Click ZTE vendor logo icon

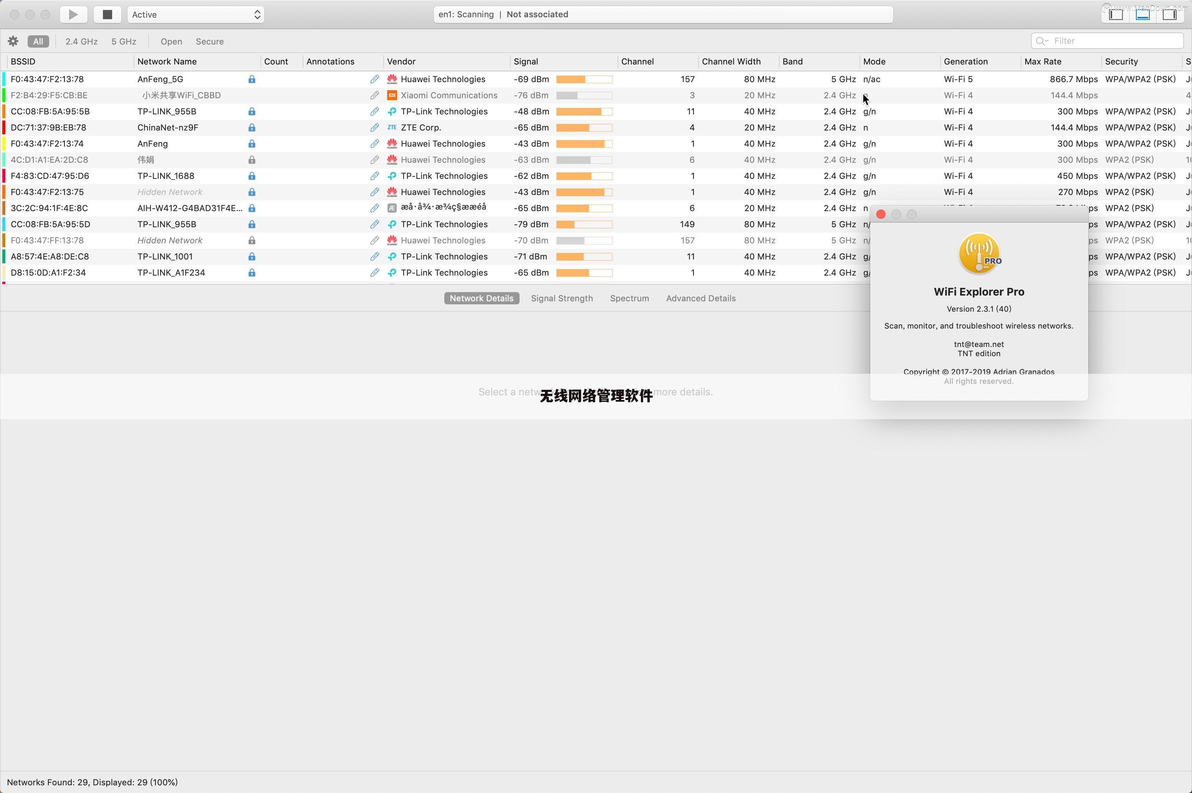coord(392,127)
